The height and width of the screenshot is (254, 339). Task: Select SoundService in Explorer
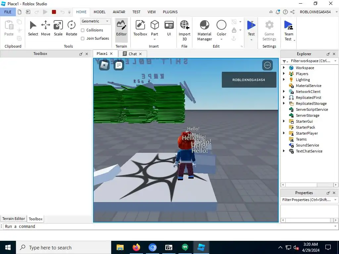coord(307,145)
